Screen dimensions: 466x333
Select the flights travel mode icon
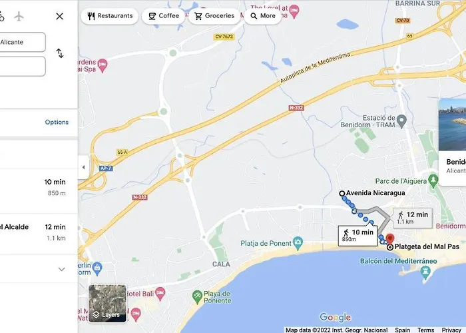(x=19, y=17)
